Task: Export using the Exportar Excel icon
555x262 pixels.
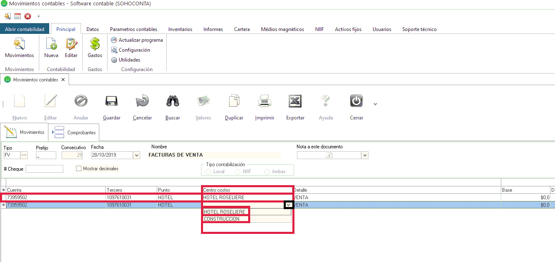Action: click(x=295, y=102)
